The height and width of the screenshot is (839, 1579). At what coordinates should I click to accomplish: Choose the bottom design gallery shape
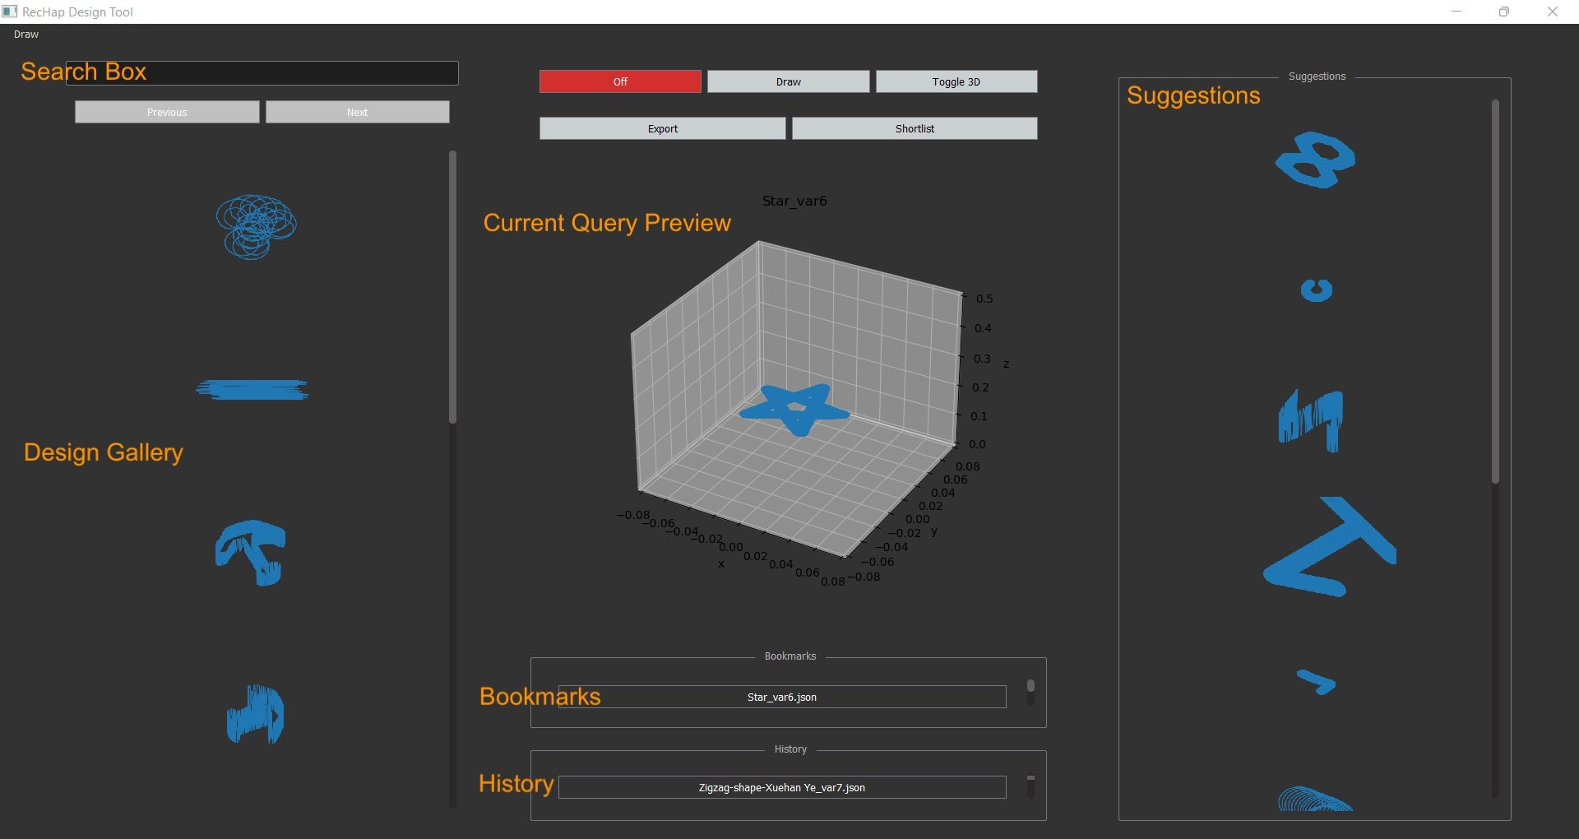click(x=255, y=715)
